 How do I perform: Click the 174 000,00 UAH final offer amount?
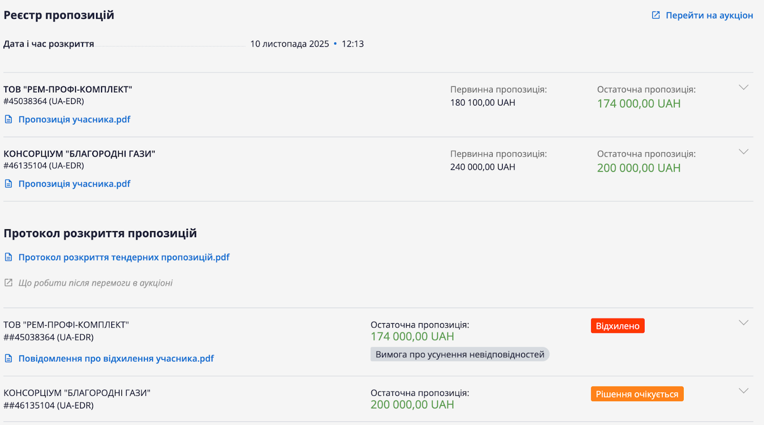pyautogui.click(x=638, y=104)
